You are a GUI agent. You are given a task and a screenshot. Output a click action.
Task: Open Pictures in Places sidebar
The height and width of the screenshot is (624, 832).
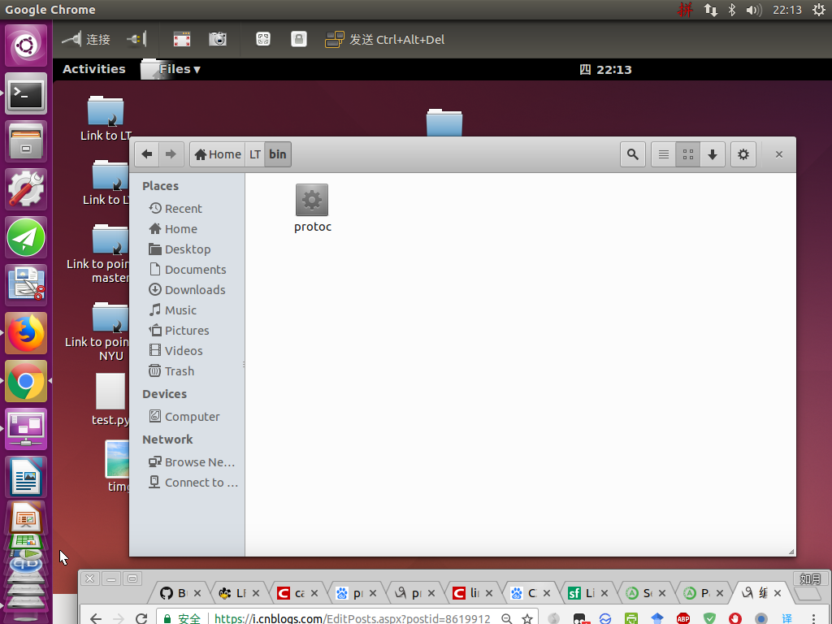coord(188,331)
